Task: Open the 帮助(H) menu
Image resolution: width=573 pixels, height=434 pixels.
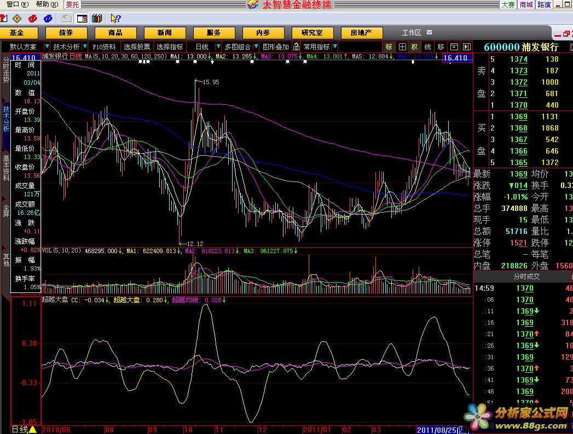Action: click(47, 4)
